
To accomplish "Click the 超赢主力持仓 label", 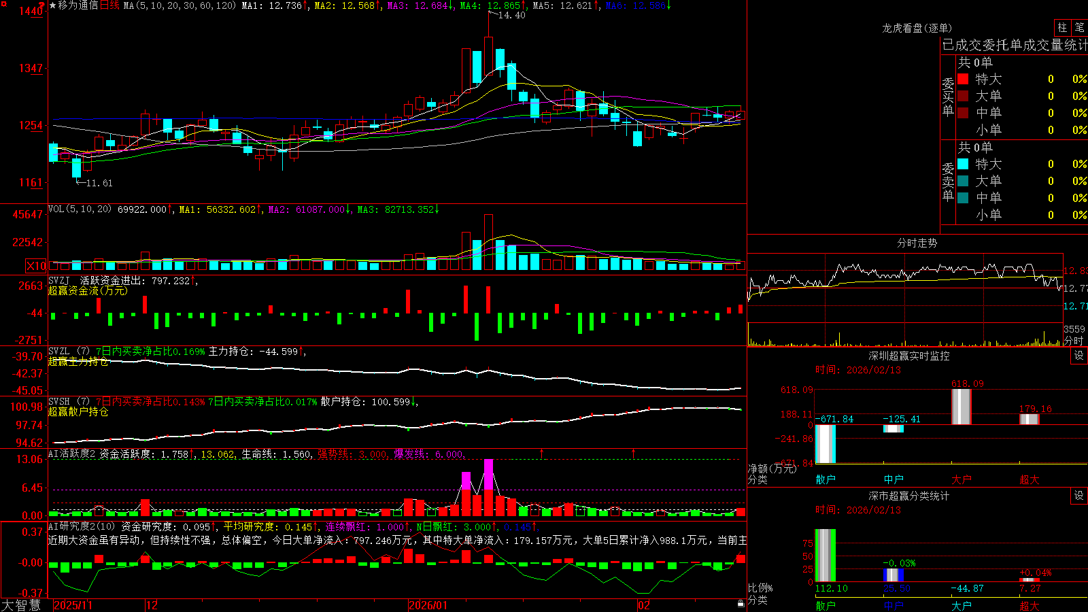I will pyautogui.click(x=78, y=362).
